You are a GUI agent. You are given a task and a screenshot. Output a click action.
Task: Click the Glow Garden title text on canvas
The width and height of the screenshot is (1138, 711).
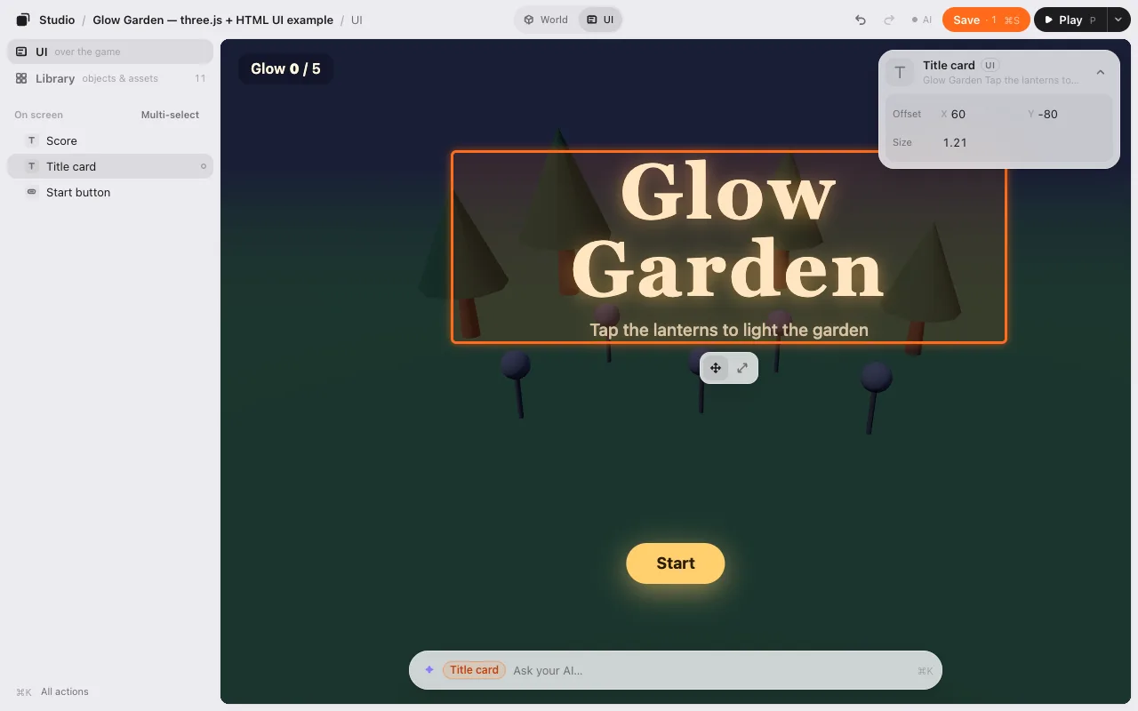(x=728, y=231)
